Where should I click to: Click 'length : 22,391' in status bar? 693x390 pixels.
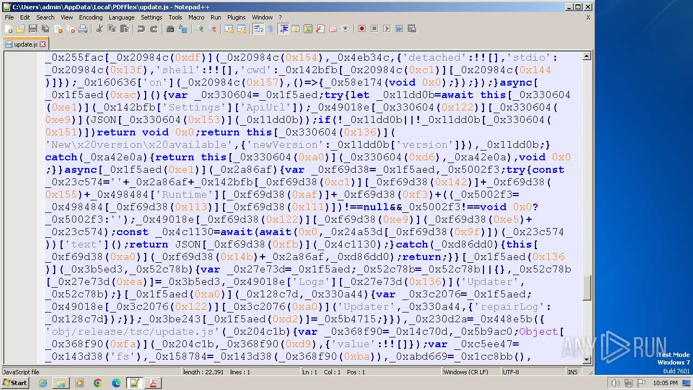tap(203, 372)
